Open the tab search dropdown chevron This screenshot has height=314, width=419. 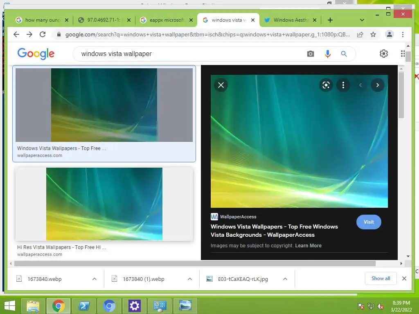(362, 20)
